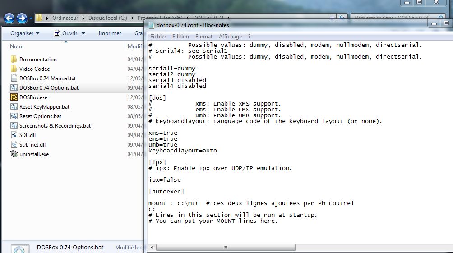Open the recent locations dropdown beside navigation arrows
The width and height of the screenshot is (453, 253).
[x=31, y=18]
